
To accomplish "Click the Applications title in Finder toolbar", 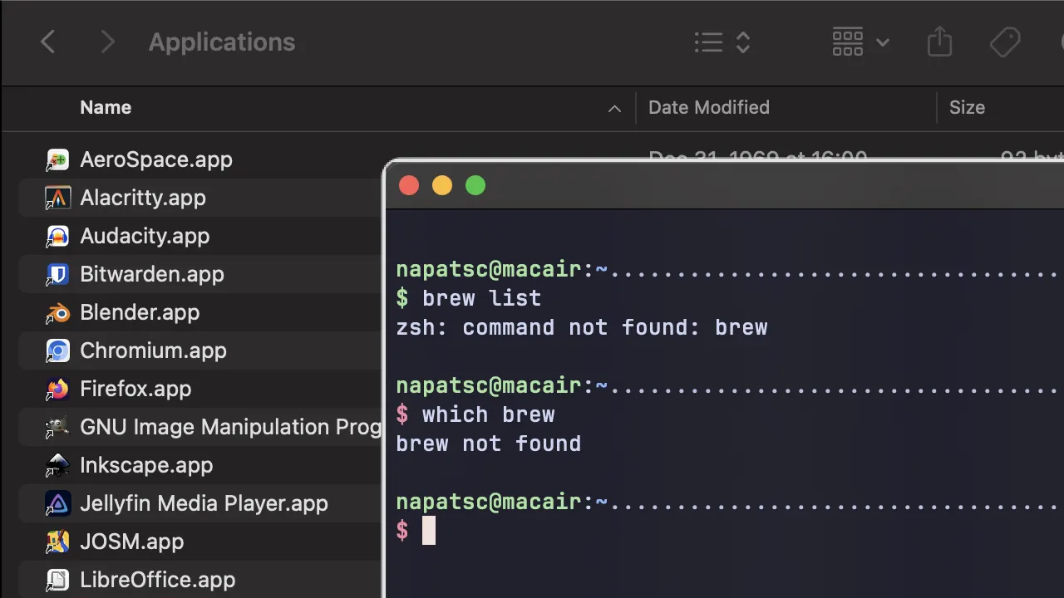I will pyautogui.click(x=222, y=42).
